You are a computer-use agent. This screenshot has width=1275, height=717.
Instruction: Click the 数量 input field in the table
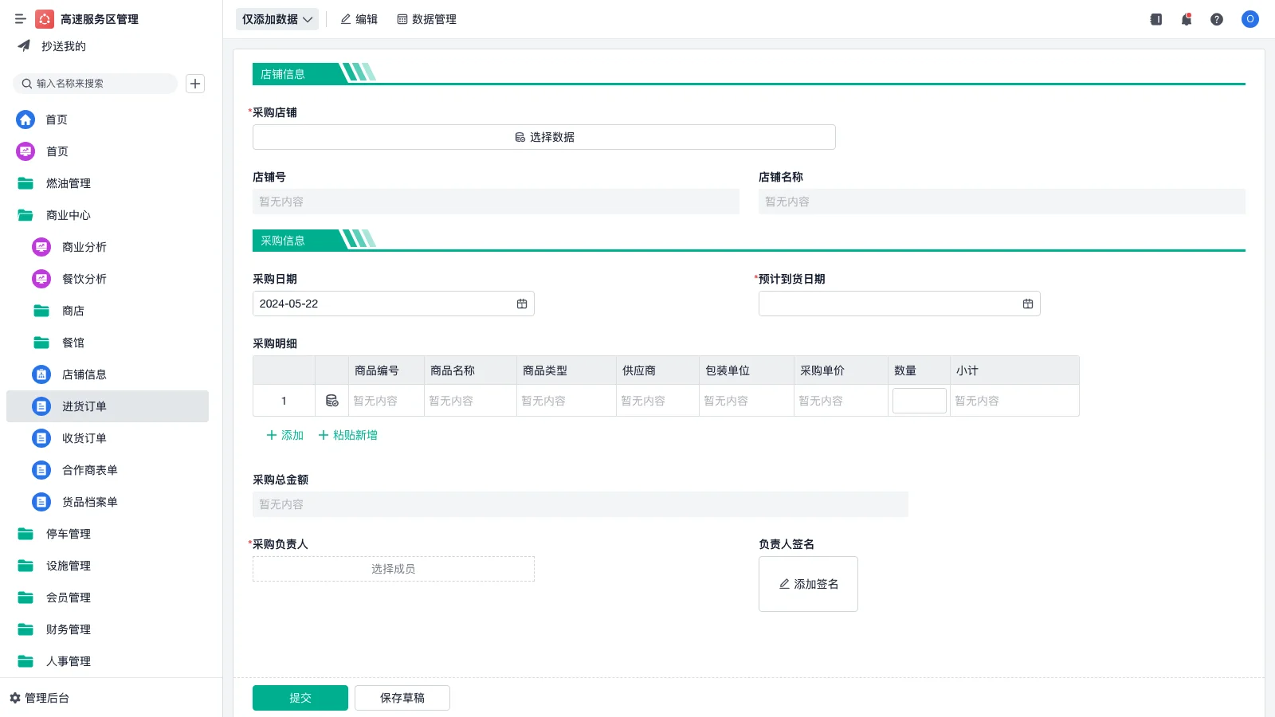point(919,401)
